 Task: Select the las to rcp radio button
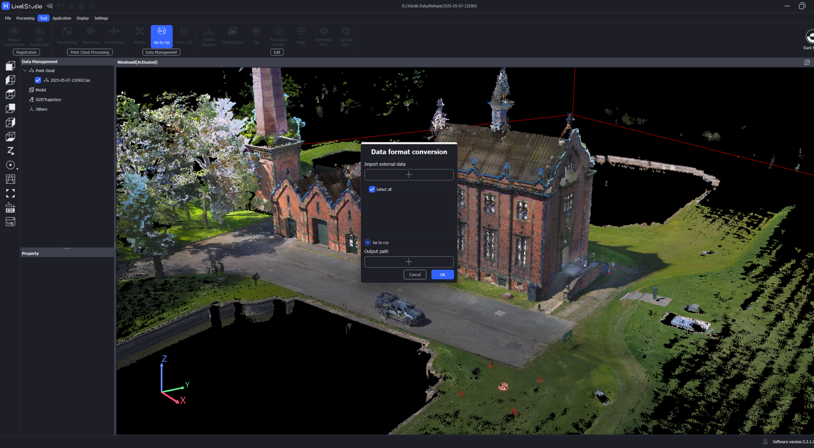tap(368, 242)
